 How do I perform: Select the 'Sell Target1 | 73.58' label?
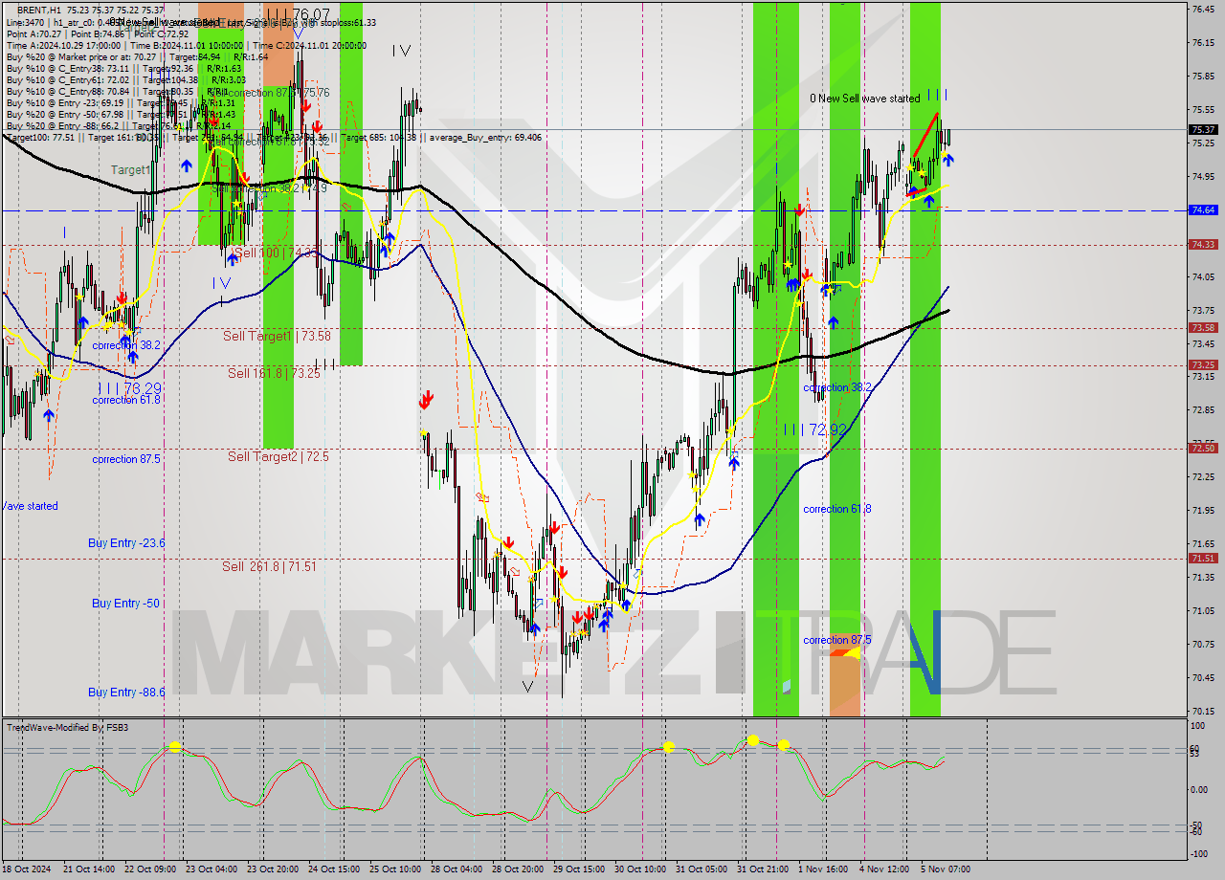[277, 336]
